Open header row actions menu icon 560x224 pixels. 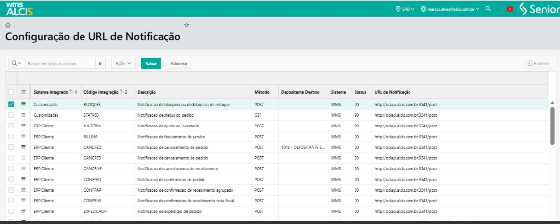click(24, 92)
